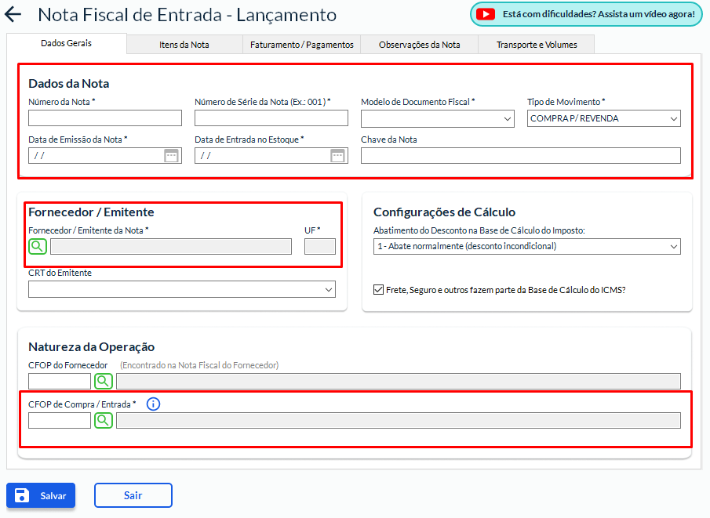Click the Sair button
Viewport: 710px width, 518px height.
(x=133, y=495)
